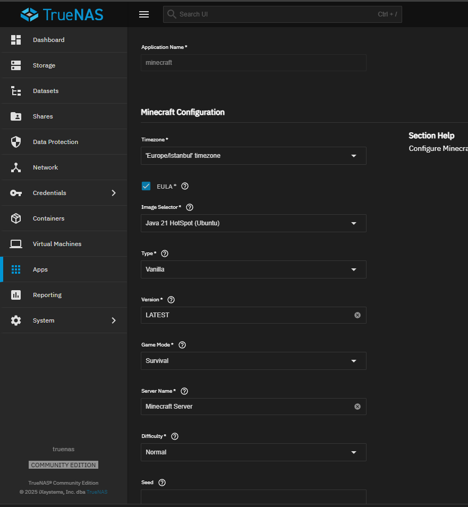This screenshot has width=468, height=507.
Task: Click the Datasets tree icon
Action: click(16, 91)
